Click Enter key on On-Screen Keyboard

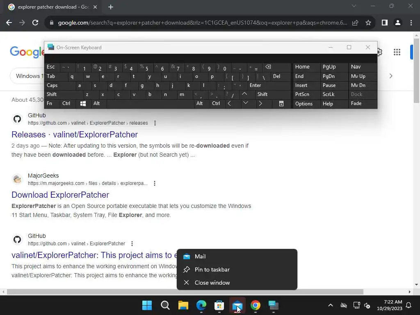(269, 85)
